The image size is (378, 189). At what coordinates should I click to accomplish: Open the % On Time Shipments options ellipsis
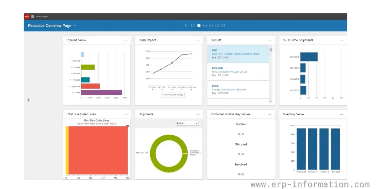coord(341,40)
